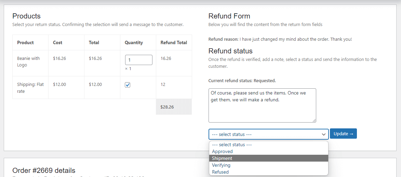Select Shipment from the status list

268,158
